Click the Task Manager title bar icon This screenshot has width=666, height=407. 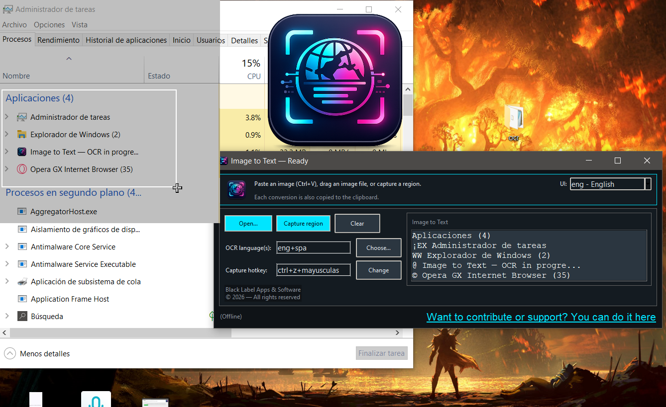pyautogui.click(x=7, y=9)
